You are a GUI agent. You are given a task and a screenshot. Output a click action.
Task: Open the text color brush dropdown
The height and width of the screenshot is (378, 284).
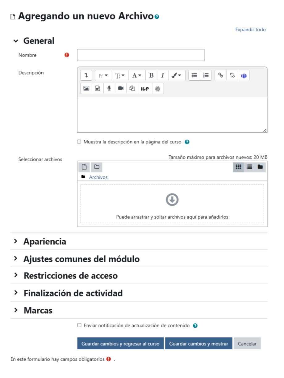[x=176, y=75]
